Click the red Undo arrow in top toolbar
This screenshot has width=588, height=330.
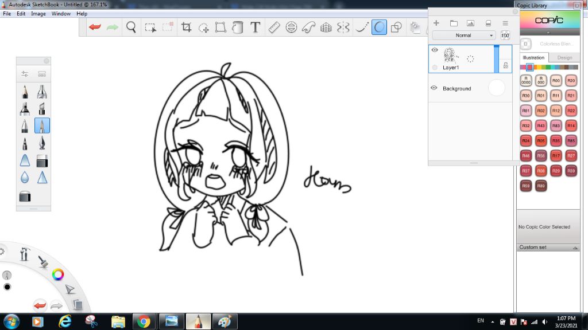point(95,27)
